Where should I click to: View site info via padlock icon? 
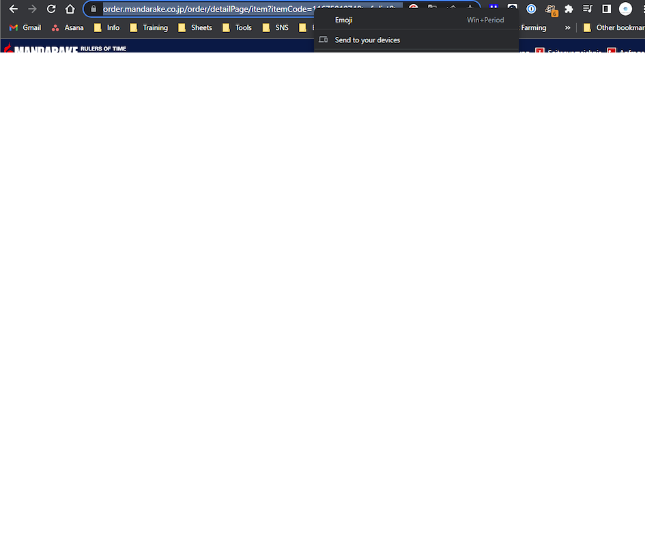[x=94, y=9]
